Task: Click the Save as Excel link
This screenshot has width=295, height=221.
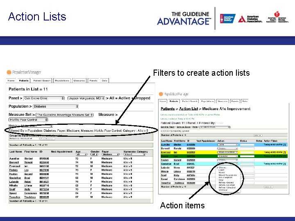Action: (x=184, y=127)
